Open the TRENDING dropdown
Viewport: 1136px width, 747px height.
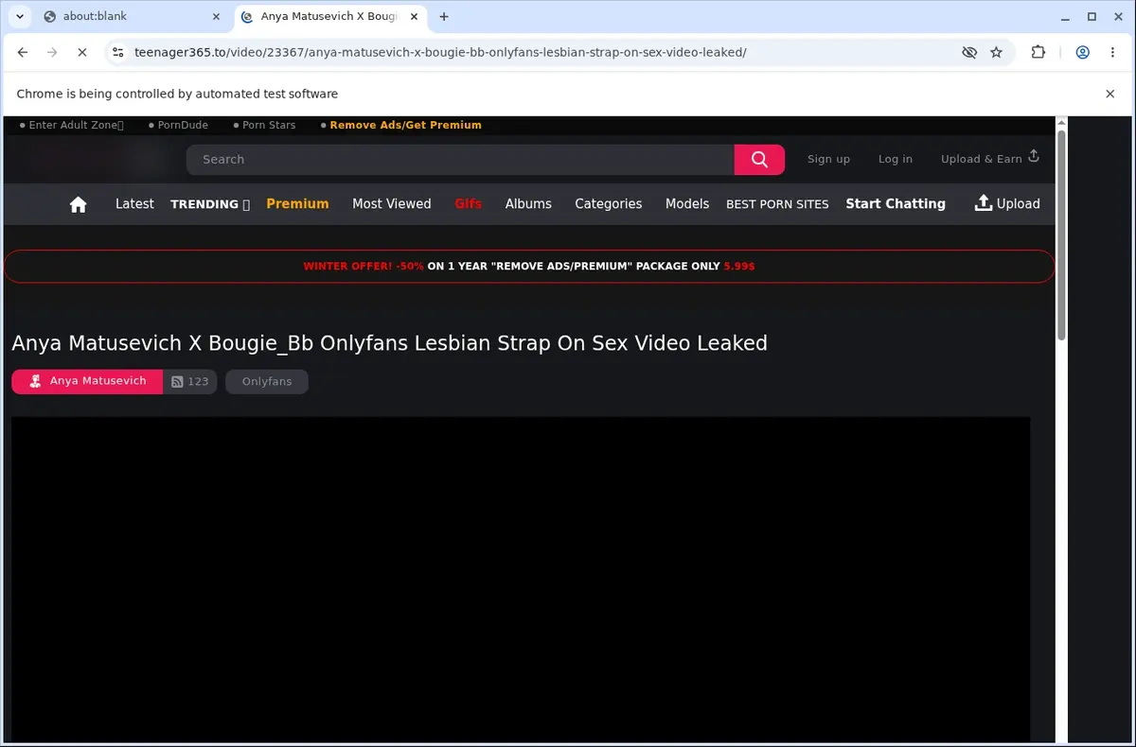tap(210, 204)
